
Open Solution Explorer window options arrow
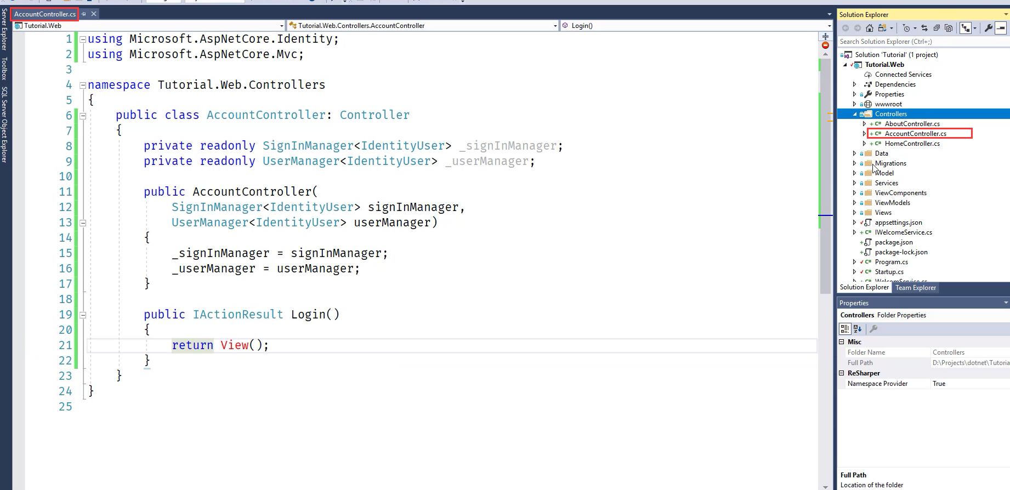coord(1006,15)
